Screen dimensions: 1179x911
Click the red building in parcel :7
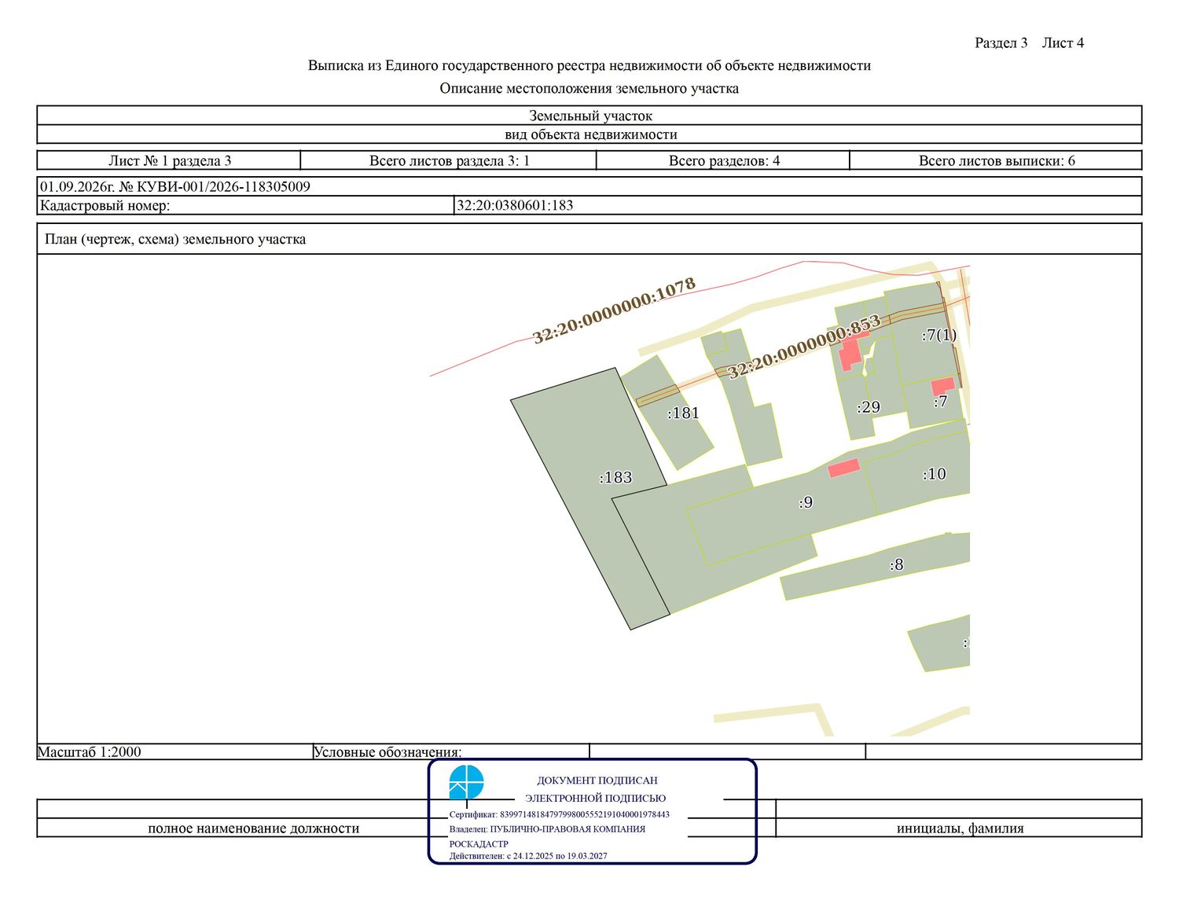(943, 386)
